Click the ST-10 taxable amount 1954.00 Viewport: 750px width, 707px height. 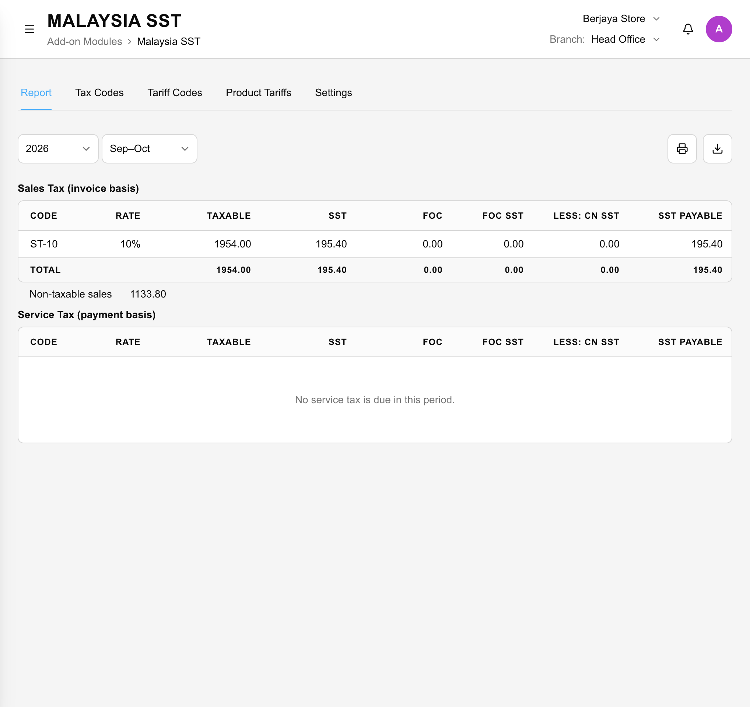click(232, 244)
